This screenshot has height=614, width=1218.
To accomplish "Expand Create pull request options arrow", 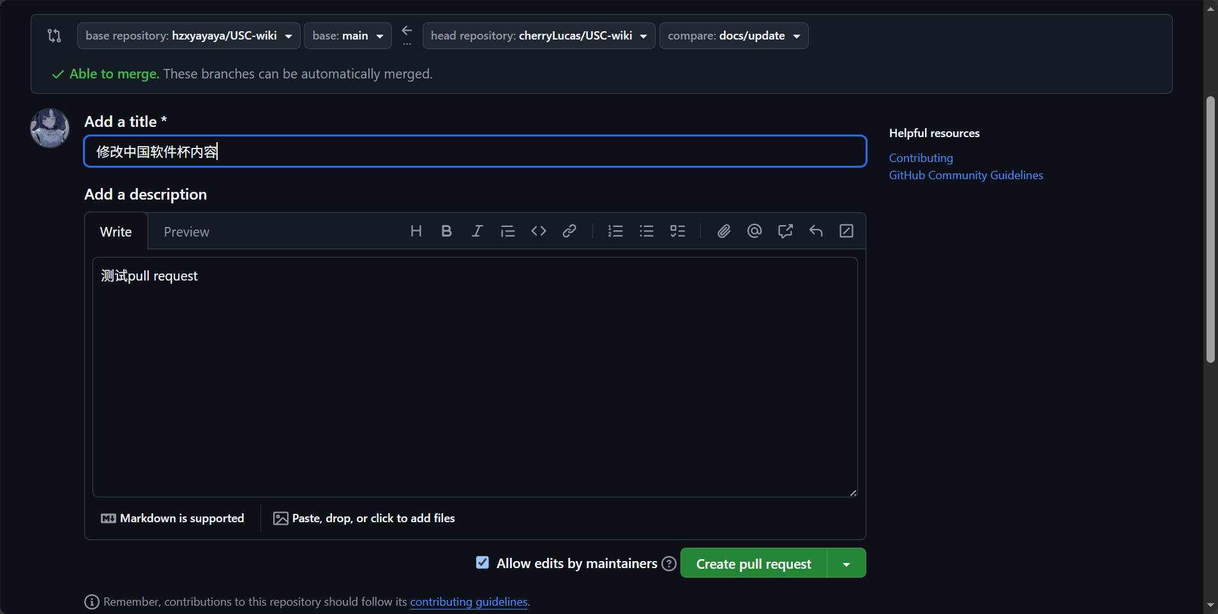I will (x=846, y=564).
